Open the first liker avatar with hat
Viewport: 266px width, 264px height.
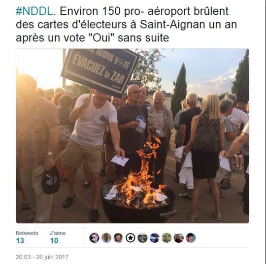click(94, 238)
